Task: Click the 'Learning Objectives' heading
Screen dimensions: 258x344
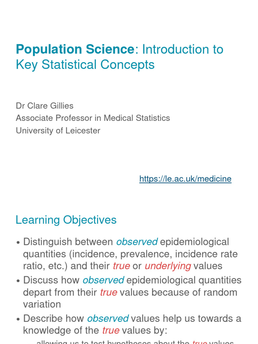Action: [x=66, y=220]
